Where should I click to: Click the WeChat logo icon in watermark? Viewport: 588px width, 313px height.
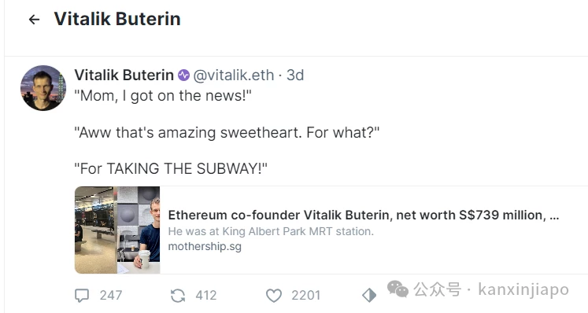point(398,289)
